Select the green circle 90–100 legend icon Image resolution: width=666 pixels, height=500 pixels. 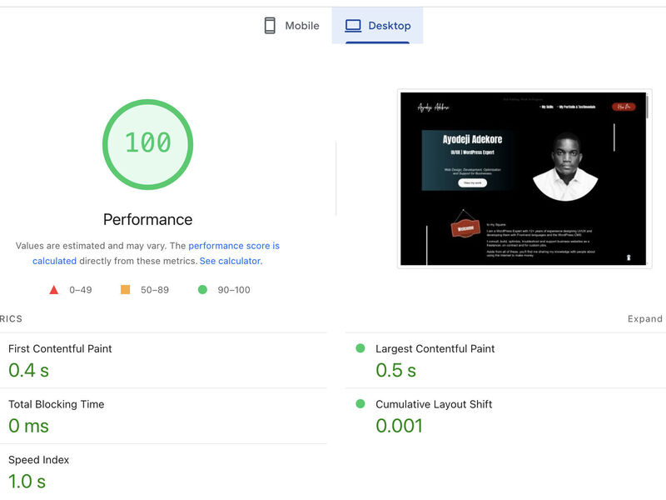tap(204, 290)
